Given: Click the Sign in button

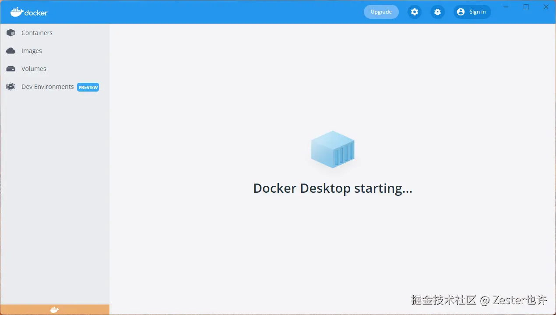Looking at the screenshot, I should coord(472,12).
